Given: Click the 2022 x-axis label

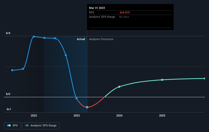Looking at the screenshot, I should click(34, 115).
